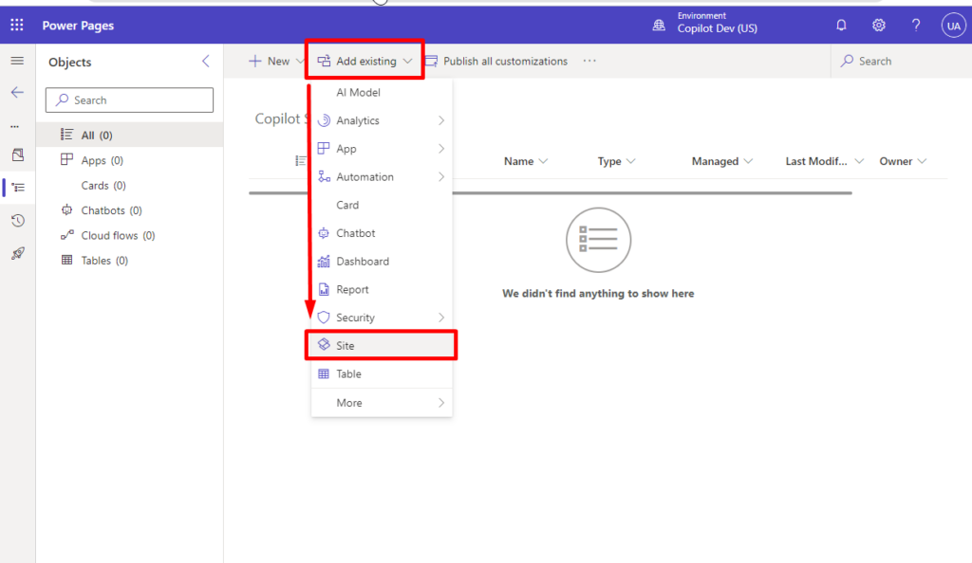Choose Chatbot from the menu
The image size is (972, 563).
click(382, 233)
